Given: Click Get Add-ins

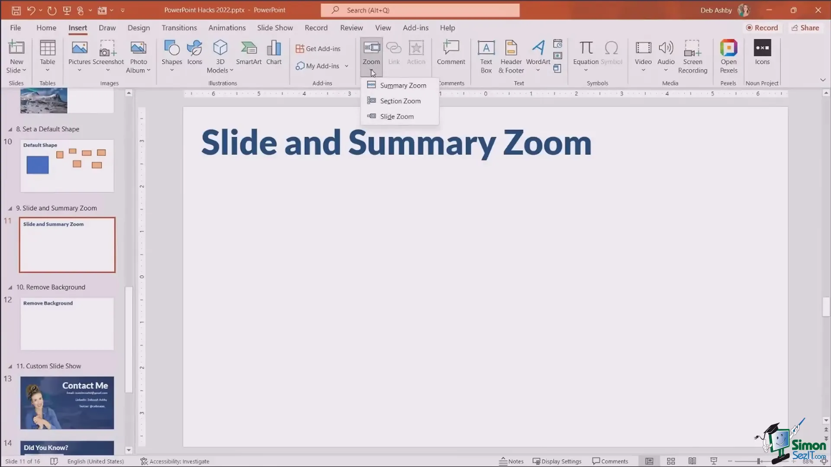Looking at the screenshot, I should pyautogui.click(x=318, y=49).
